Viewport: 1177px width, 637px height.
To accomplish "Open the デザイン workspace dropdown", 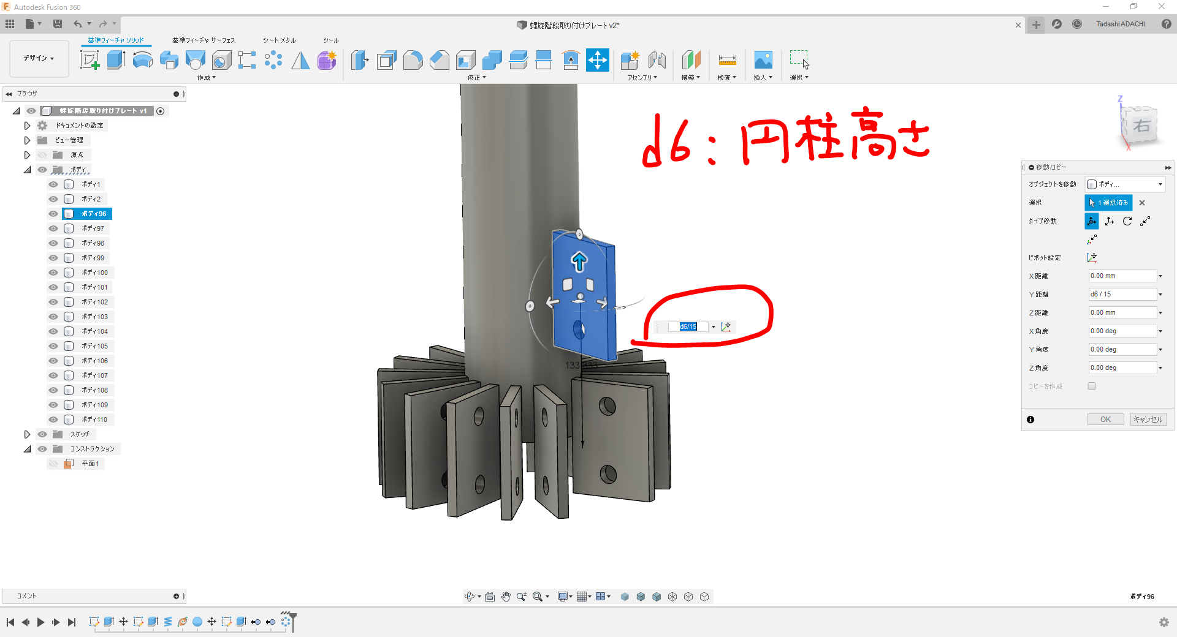I will [x=39, y=58].
